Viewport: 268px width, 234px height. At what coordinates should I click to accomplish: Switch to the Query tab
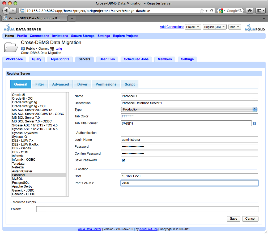37,59
